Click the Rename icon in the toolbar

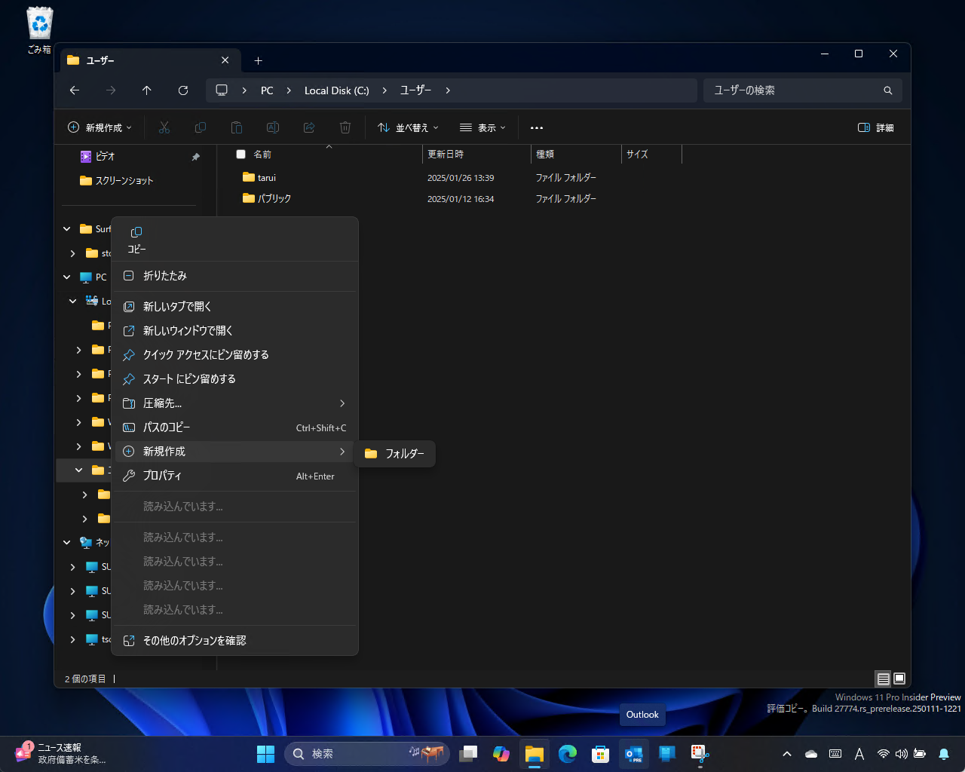coord(273,127)
